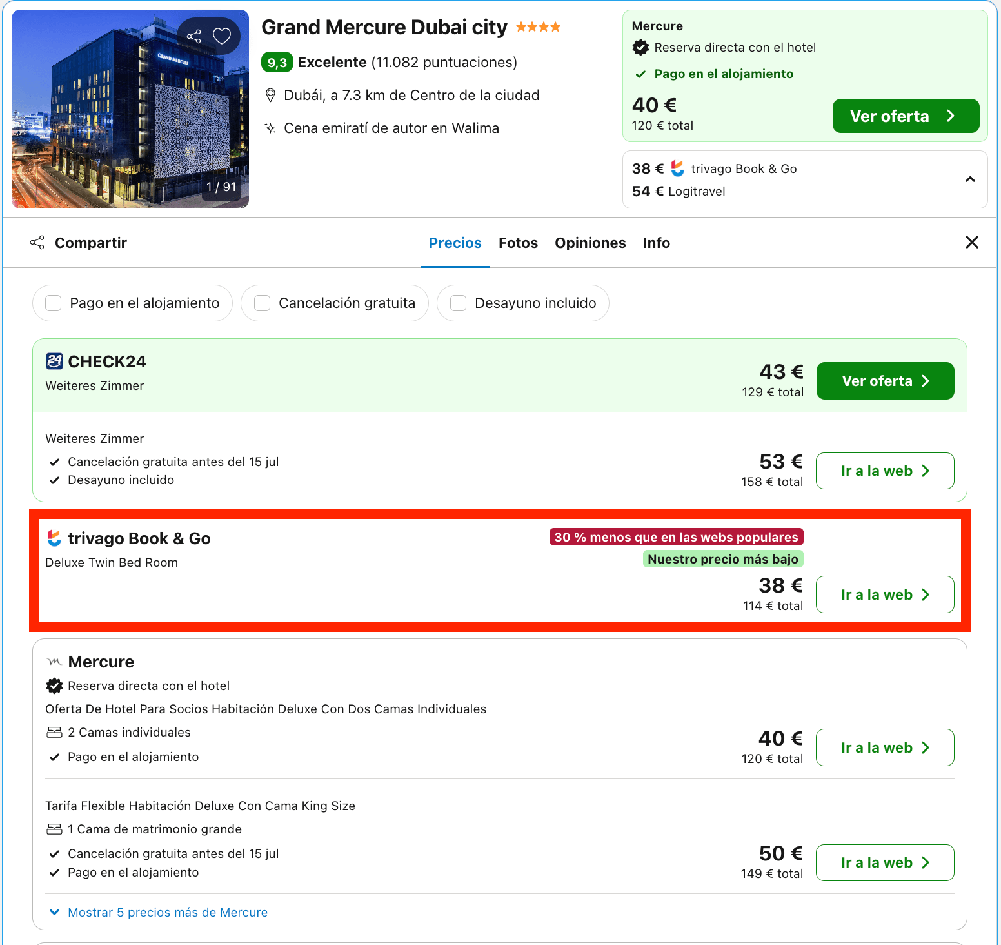Collapse the other prices list chevron
This screenshot has height=945, width=1001.
(x=970, y=179)
